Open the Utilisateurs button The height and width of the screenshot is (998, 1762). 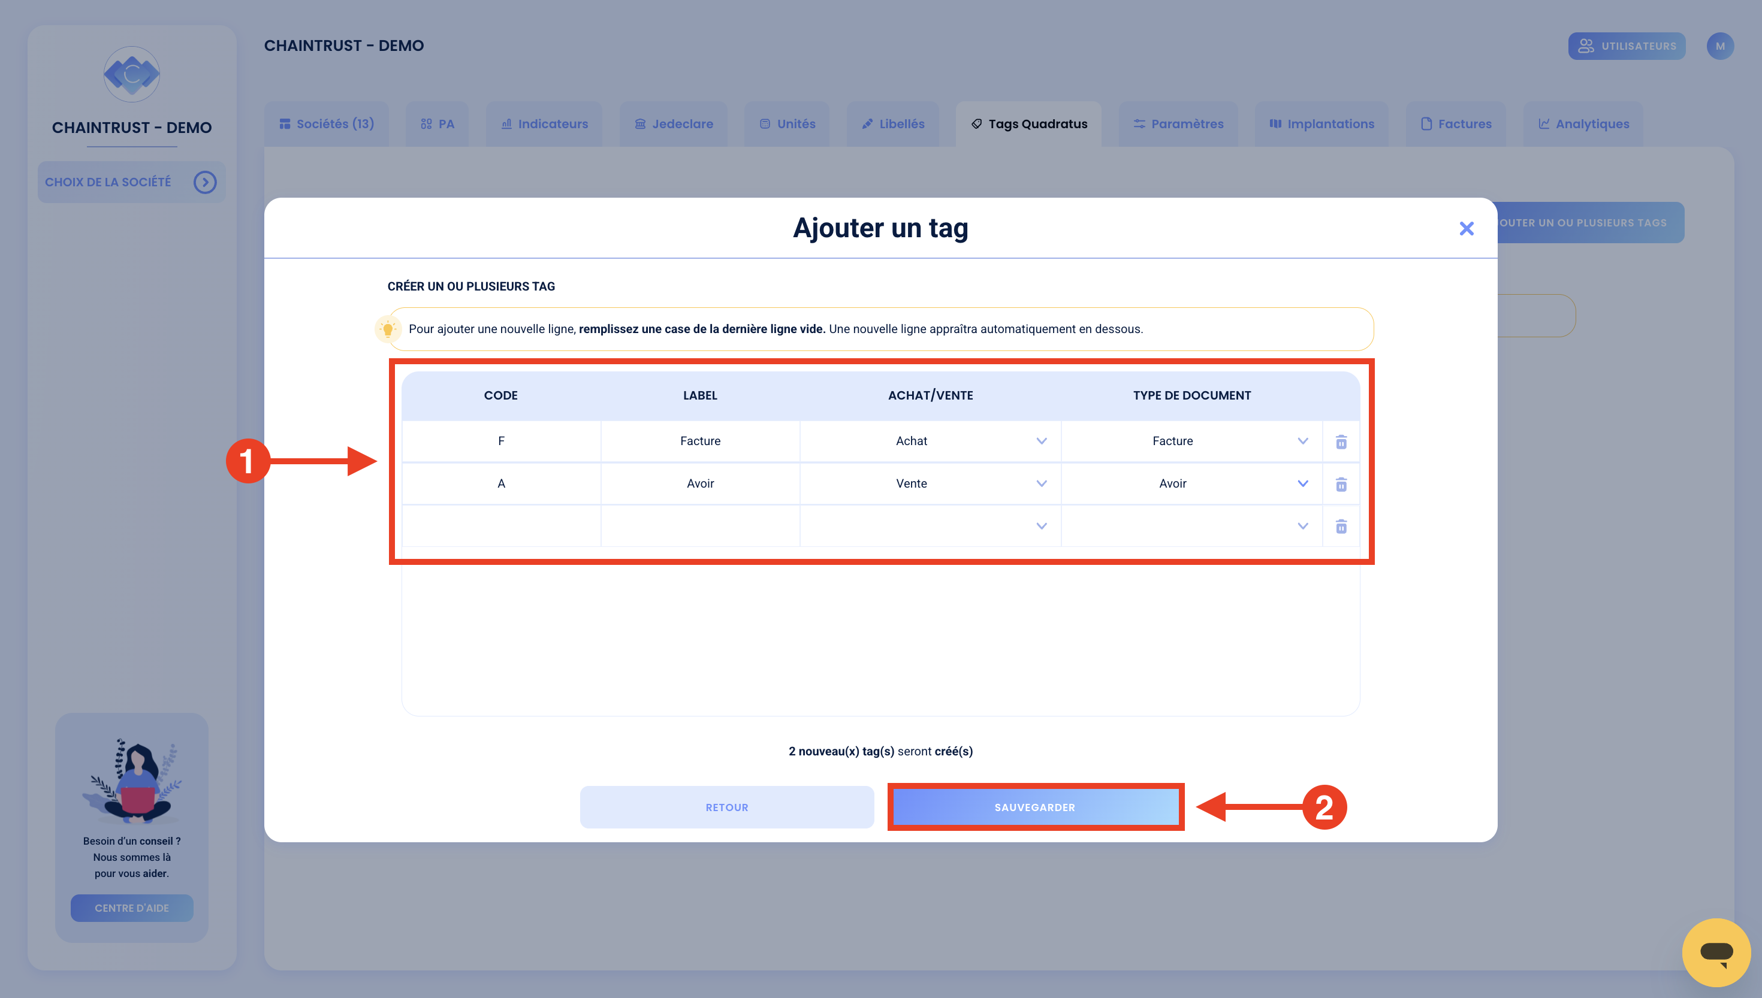point(1626,46)
